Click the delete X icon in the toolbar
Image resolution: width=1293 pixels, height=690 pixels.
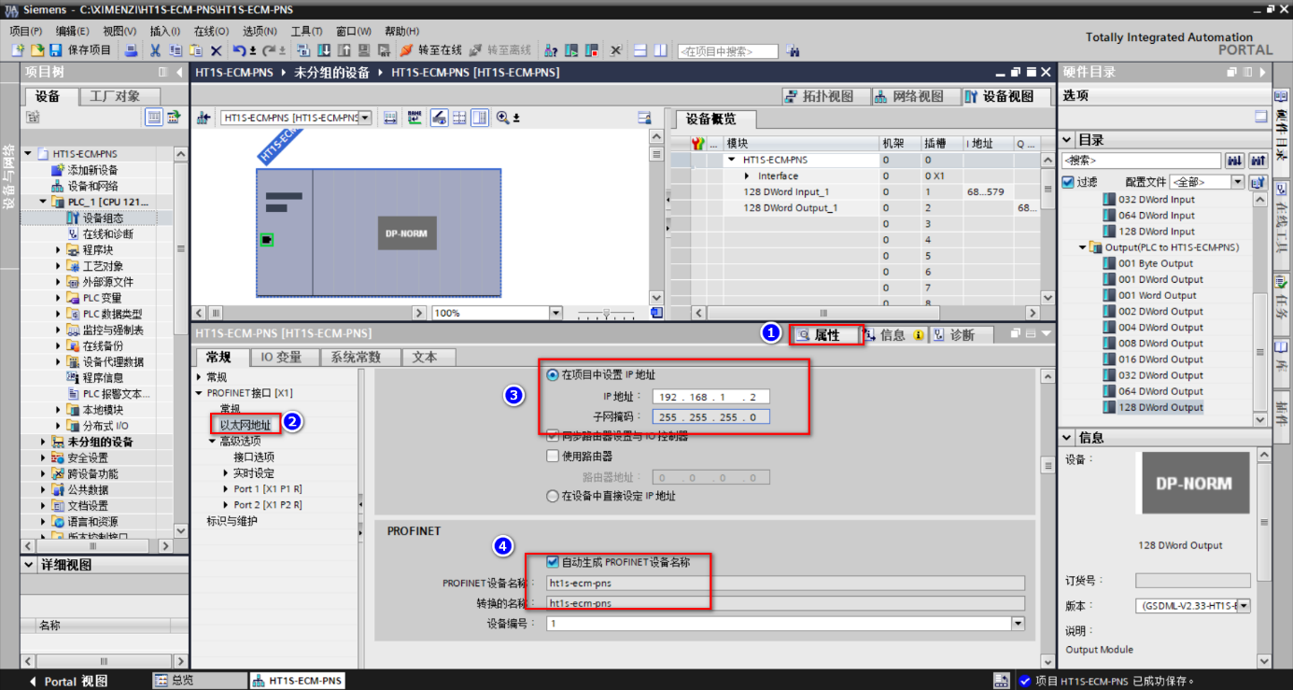pos(216,50)
